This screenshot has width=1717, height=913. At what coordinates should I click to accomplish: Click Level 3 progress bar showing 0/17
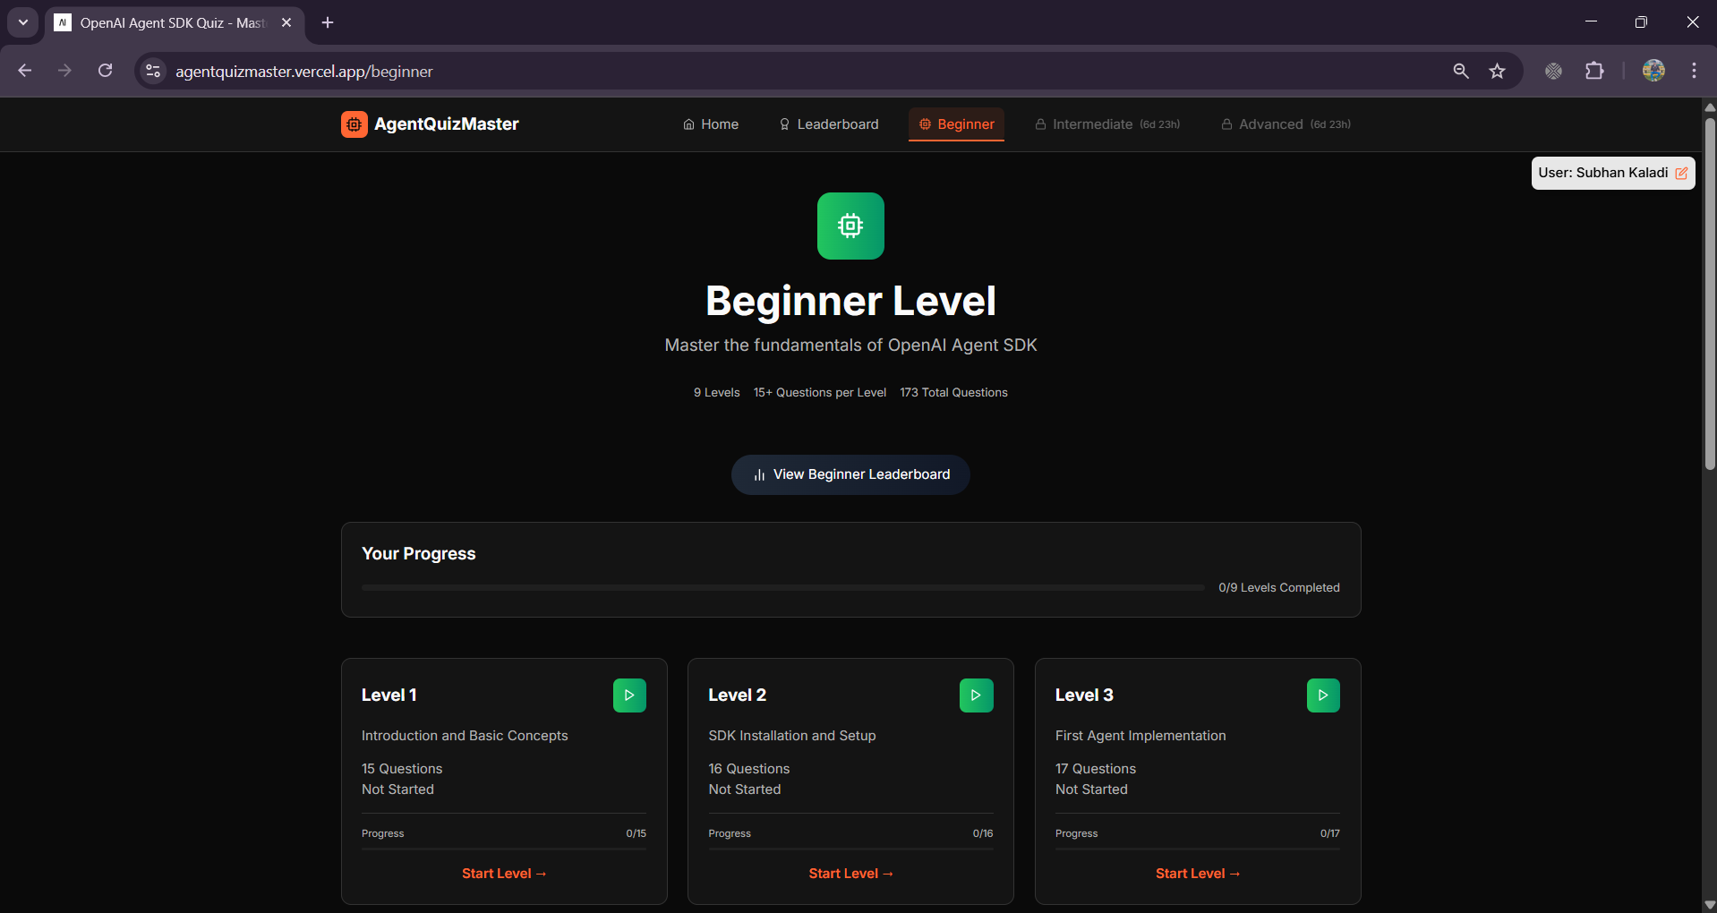tap(1198, 848)
